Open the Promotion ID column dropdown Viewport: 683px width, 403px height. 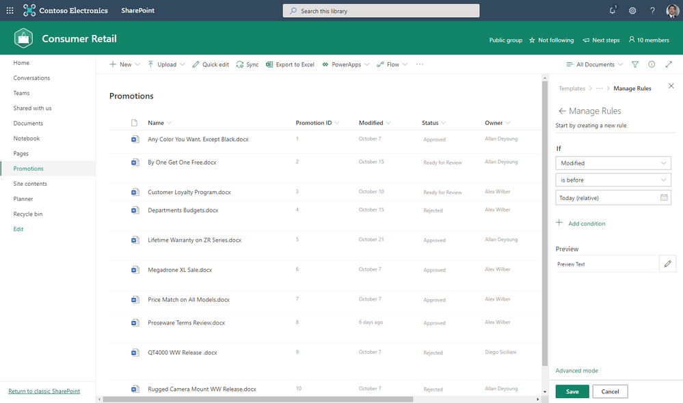click(336, 123)
